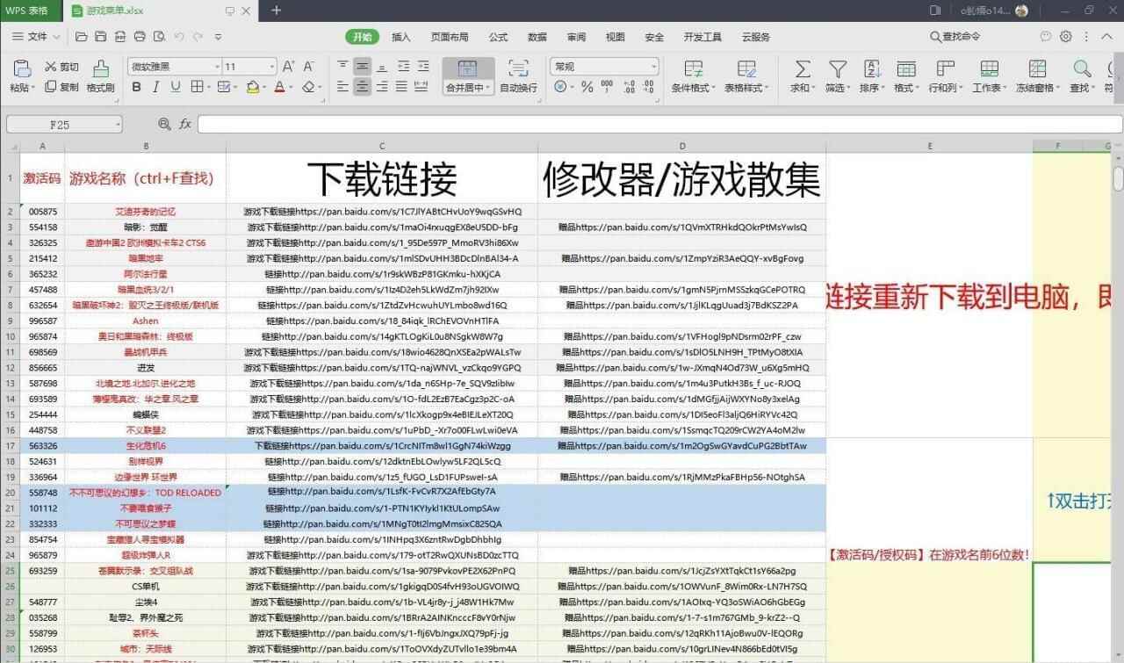Increase font size with the larger A icon
Screen dimensions: 1124x663
tap(288, 67)
